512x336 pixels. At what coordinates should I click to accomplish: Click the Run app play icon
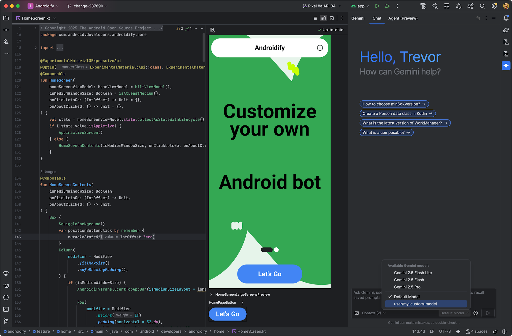(377, 6)
